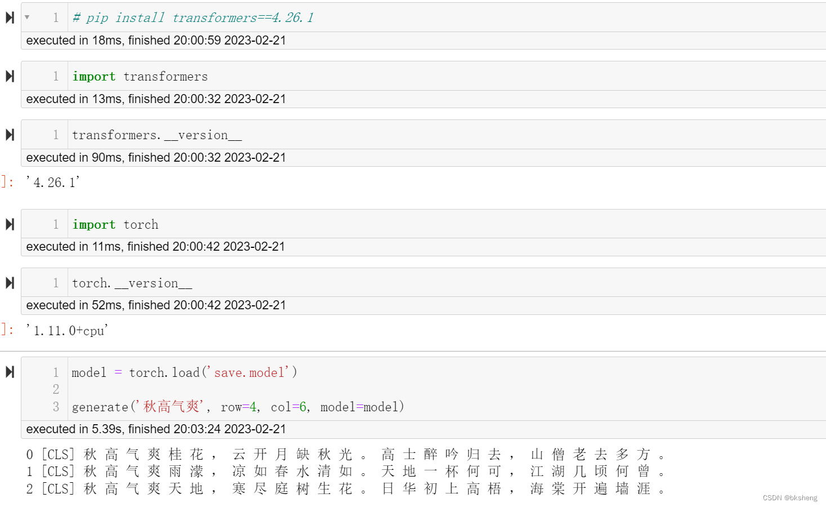Screen dimensions: 826x507
Task: Click line number 2 in the model cell
Action: coord(55,389)
